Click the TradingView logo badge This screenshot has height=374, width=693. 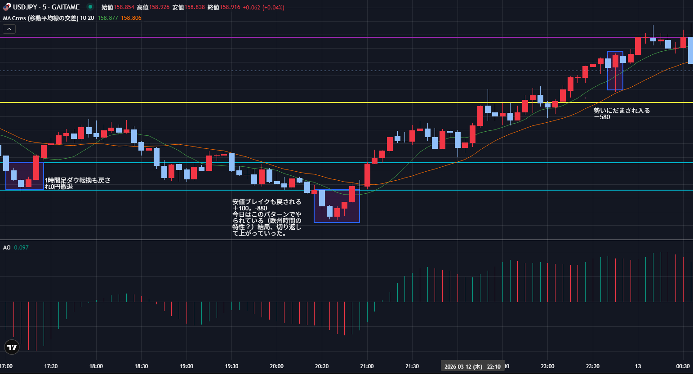click(12, 347)
